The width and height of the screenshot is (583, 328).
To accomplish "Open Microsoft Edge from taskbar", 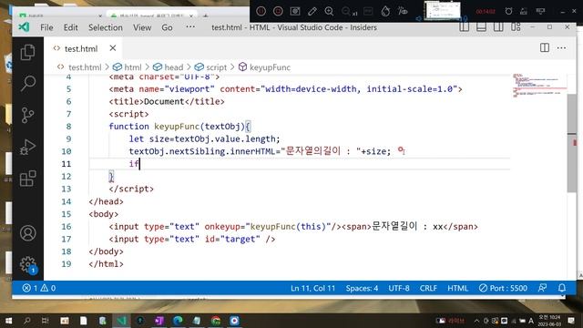I will pos(178,321).
